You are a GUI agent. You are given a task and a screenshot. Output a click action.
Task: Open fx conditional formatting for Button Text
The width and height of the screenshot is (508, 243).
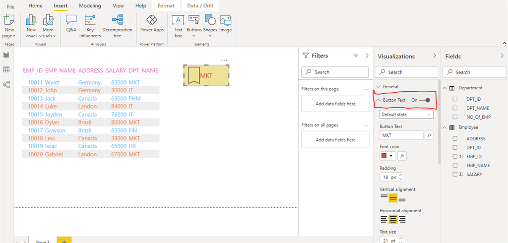tap(430, 135)
